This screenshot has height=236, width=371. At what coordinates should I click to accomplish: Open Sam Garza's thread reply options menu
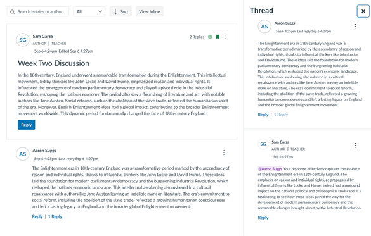coord(355,145)
